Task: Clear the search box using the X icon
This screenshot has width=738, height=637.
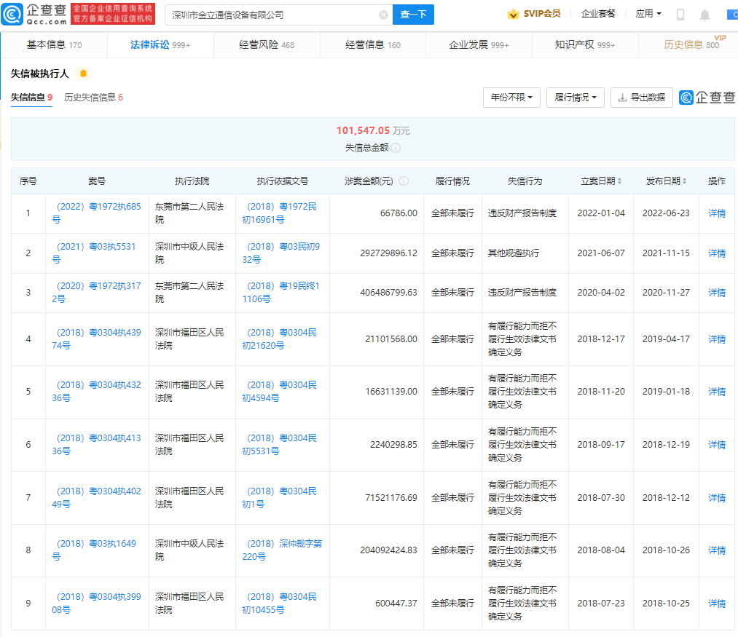Action: [384, 15]
